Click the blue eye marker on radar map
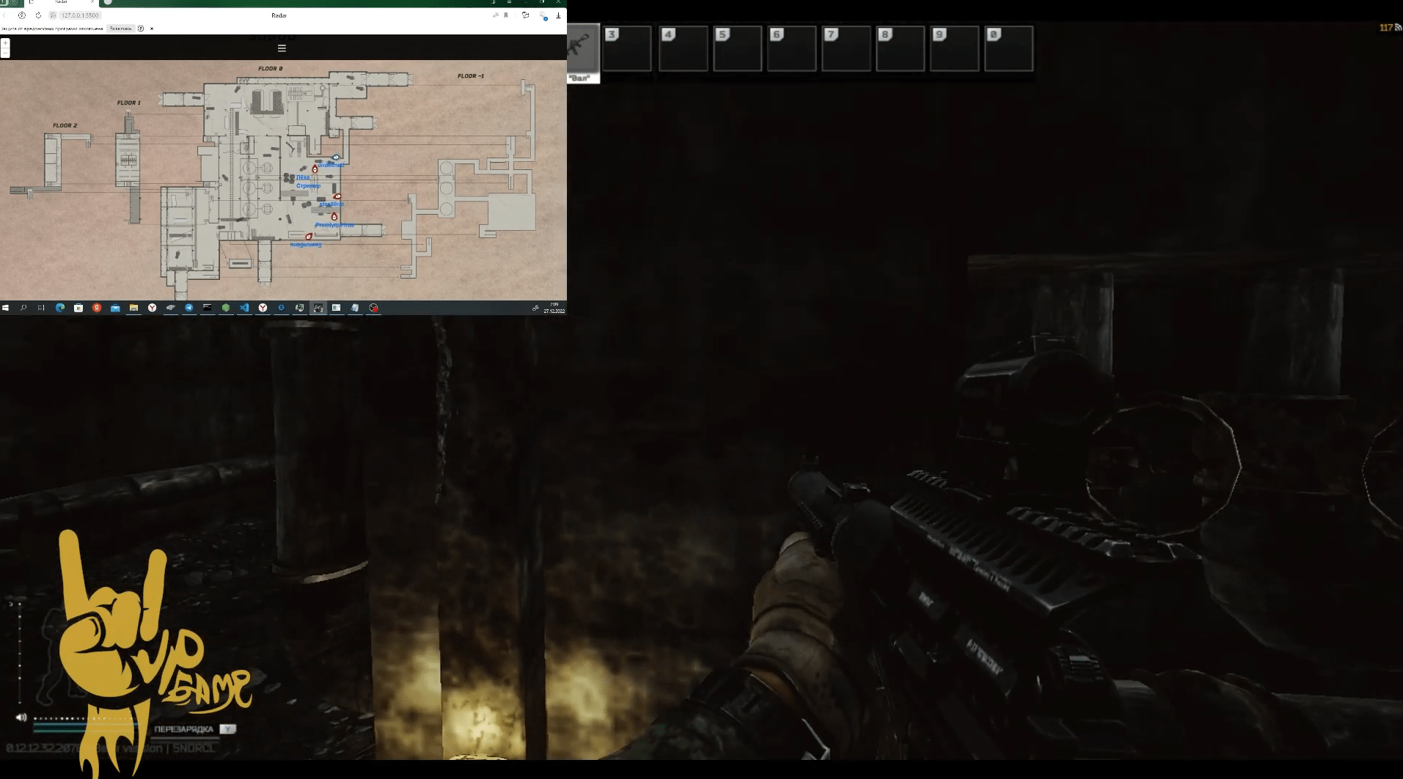Screen dimensions: 1403x779 [336, 157]
